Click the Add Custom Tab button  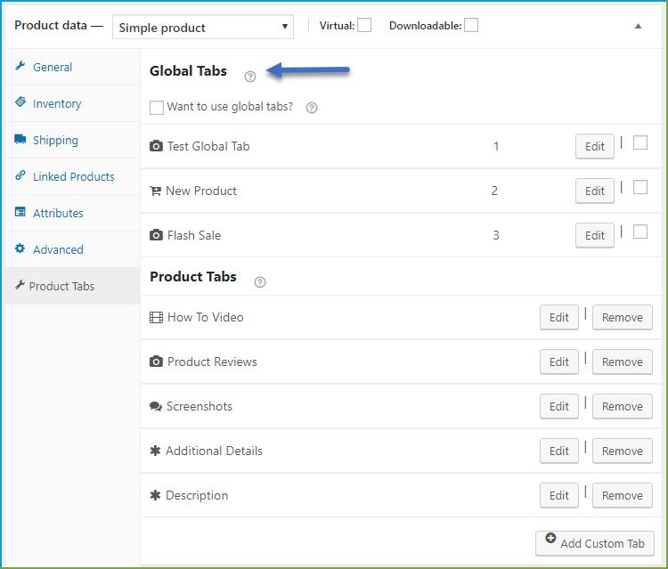point(595,543)
